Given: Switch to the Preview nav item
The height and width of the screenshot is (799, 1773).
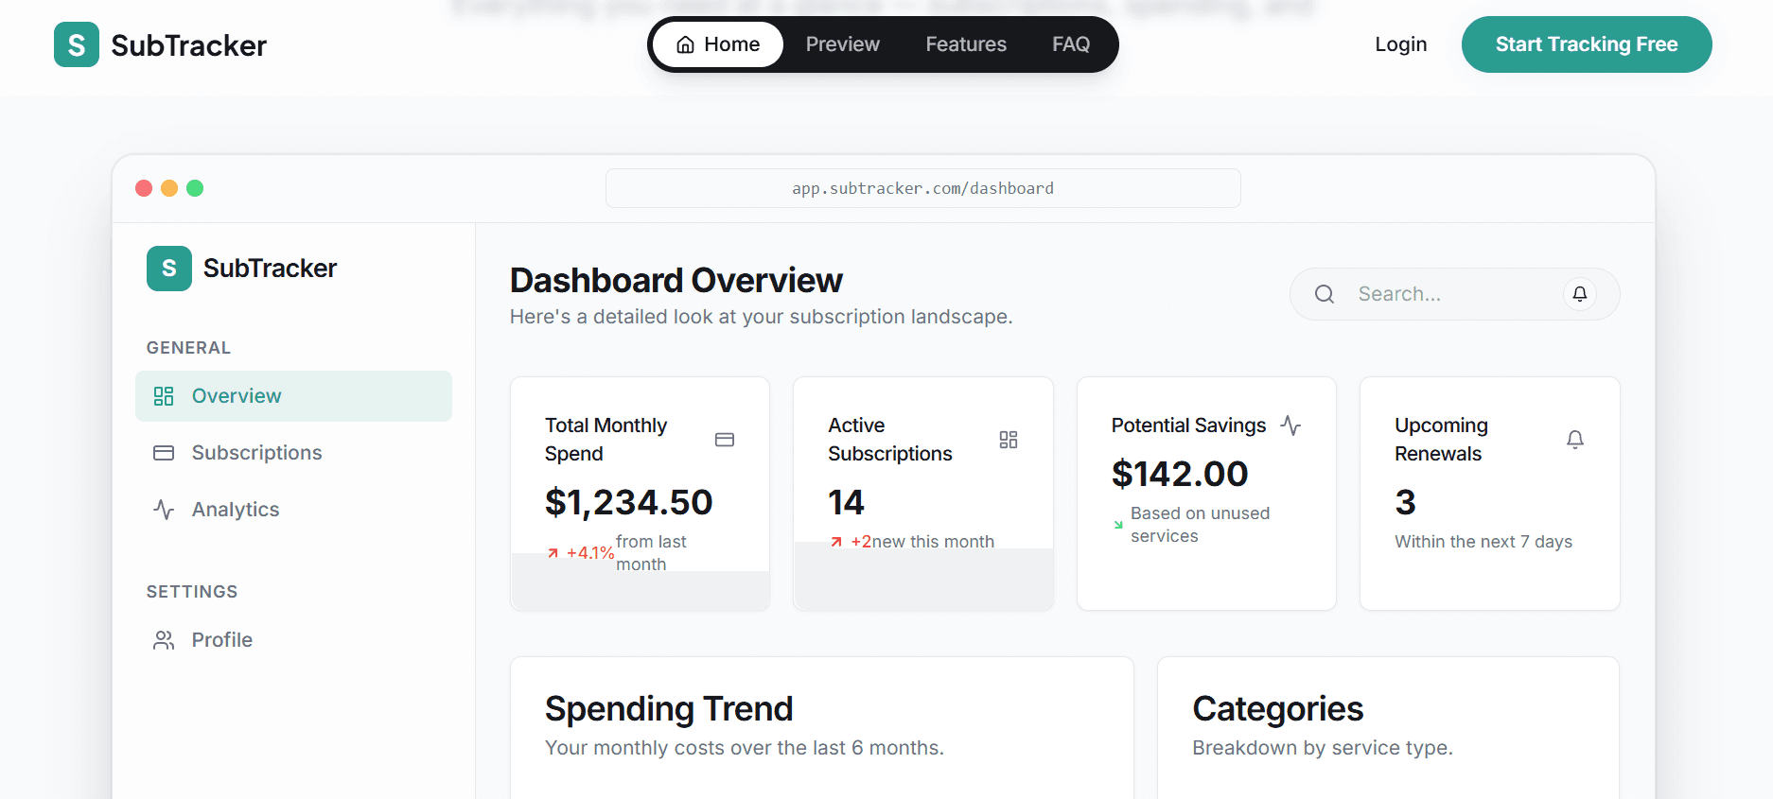Looking at the screenshot, I should pos(842,44).
